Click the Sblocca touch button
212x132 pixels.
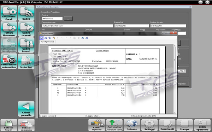[x=9, y=125]
